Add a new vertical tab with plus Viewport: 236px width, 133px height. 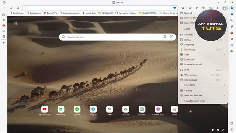point(4,43)
